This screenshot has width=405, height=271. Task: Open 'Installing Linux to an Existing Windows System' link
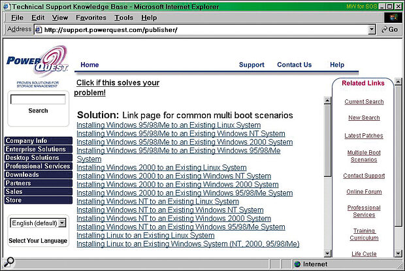pyautogui.click(x=188, y=244)
